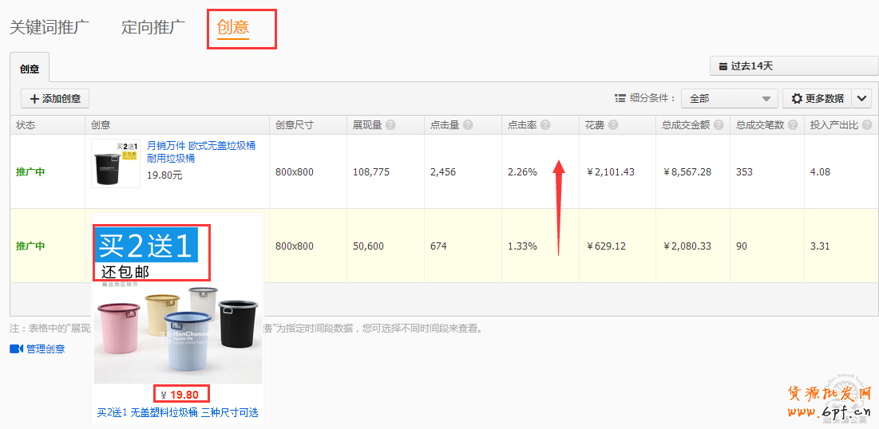879x429 pixels.
Task: Click the 买2送1 无盖塑料垃圾桶 preview title
Action: (177, 412)
